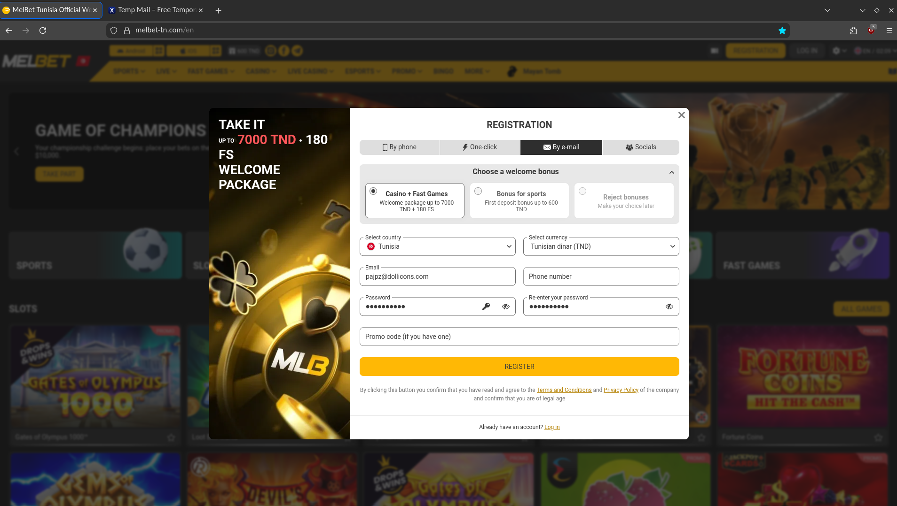Open the SPORTS navigation menu
Image resolution: width=897 pixels, height=506 pixels.
click(129, 71)
